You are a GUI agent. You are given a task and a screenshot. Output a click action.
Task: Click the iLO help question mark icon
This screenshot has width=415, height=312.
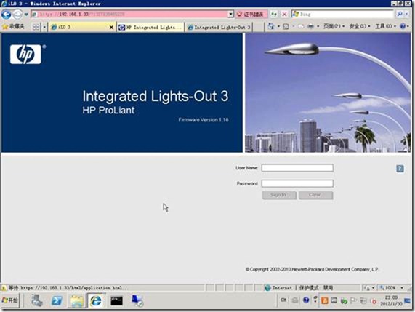click(400, 169)
